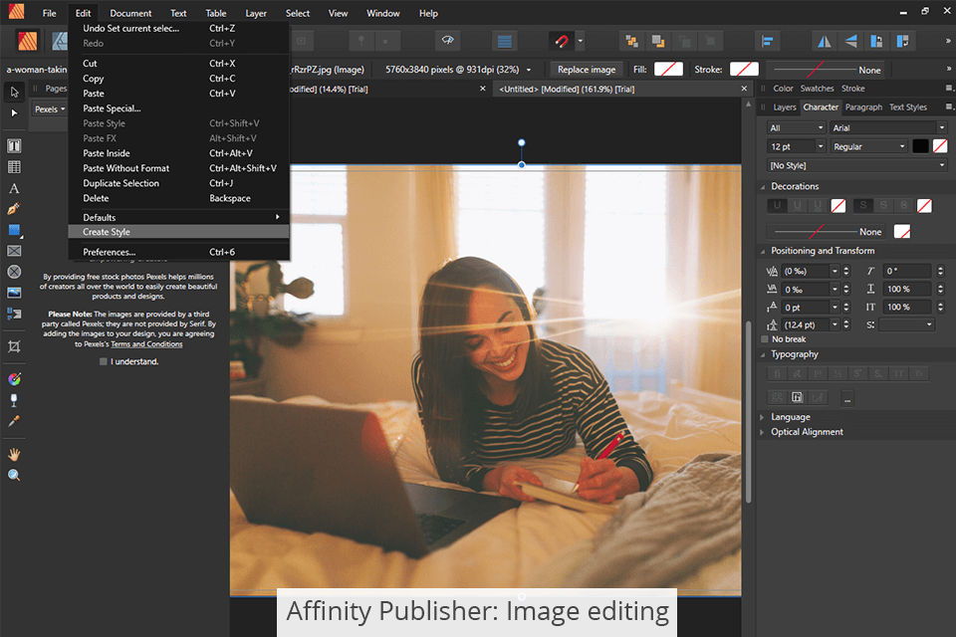Collapse the Decorations section
956x637 pixels.
763,186
